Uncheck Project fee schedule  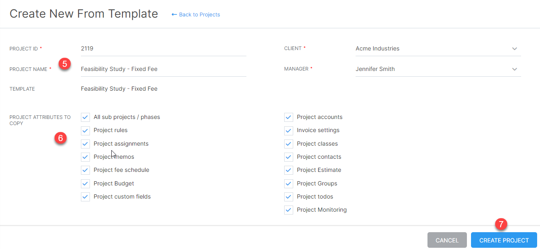(85, 170)
